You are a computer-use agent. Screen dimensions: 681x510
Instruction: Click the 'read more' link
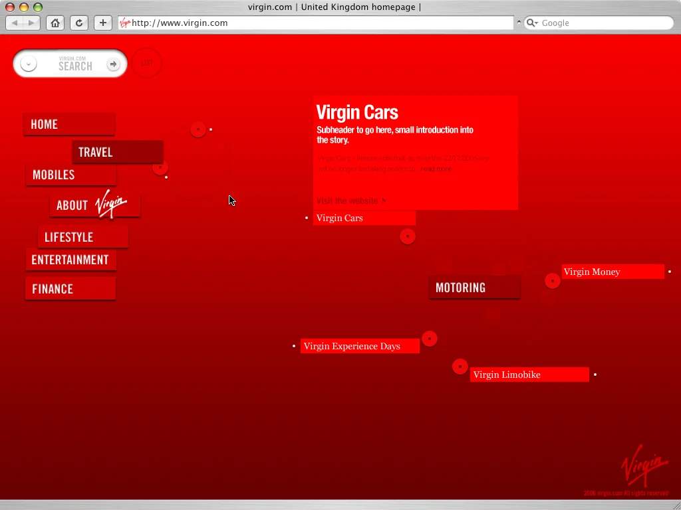(436, 169)
